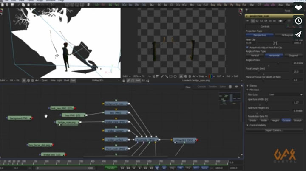
Task: Add a Brightness Contrast tool with BC
Action: point(159,5)
